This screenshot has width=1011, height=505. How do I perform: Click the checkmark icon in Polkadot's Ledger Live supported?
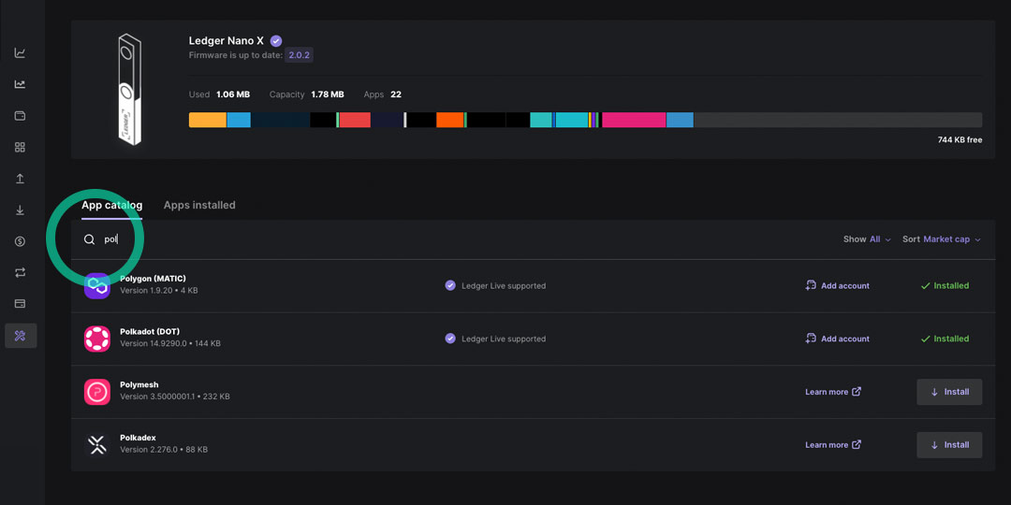[x=450, y=339]
